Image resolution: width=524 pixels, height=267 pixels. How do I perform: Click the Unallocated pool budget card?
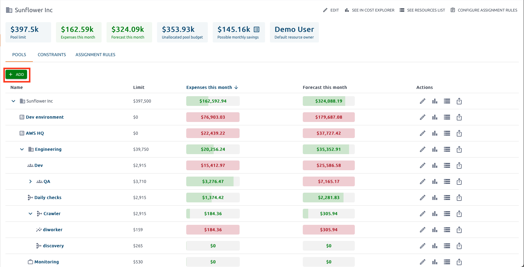[x=182, y=32]
